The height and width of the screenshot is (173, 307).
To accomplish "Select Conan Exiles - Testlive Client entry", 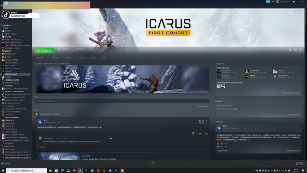I will coord(15,109).
